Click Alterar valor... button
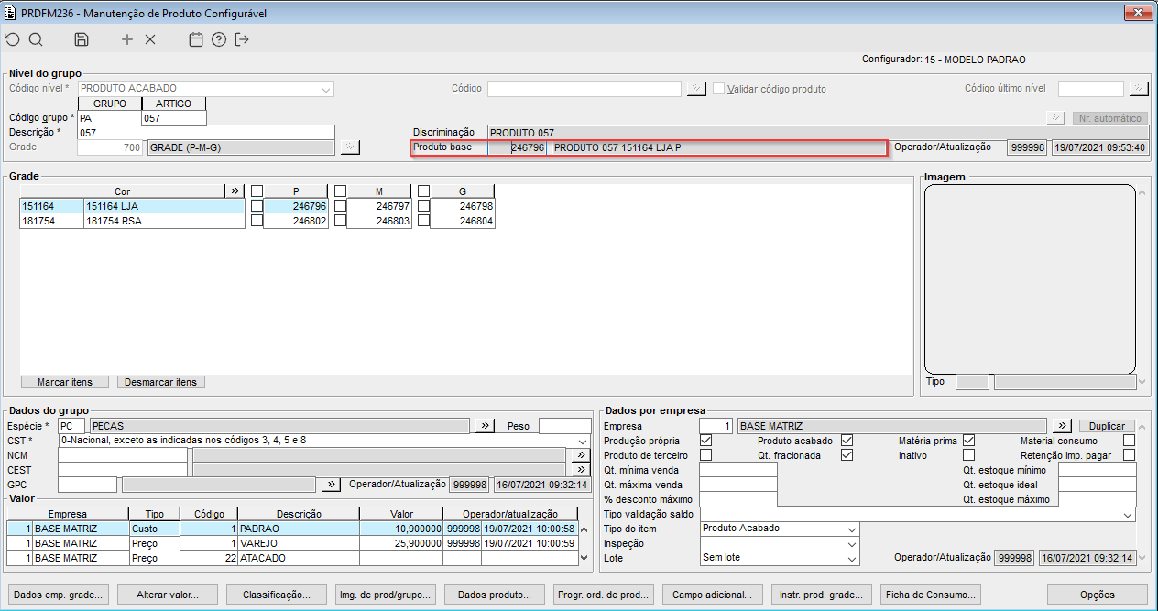The image size is (1158, 611). pyautogui.click(x=168, y=595)
